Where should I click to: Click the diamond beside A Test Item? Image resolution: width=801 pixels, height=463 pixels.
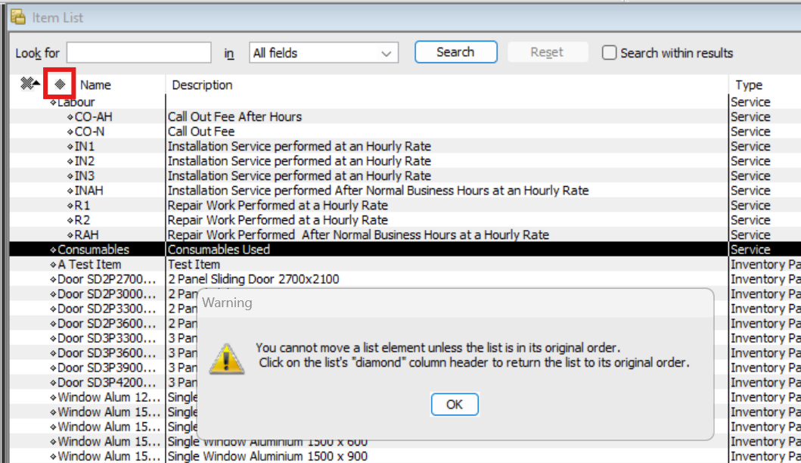coord(53,265)
